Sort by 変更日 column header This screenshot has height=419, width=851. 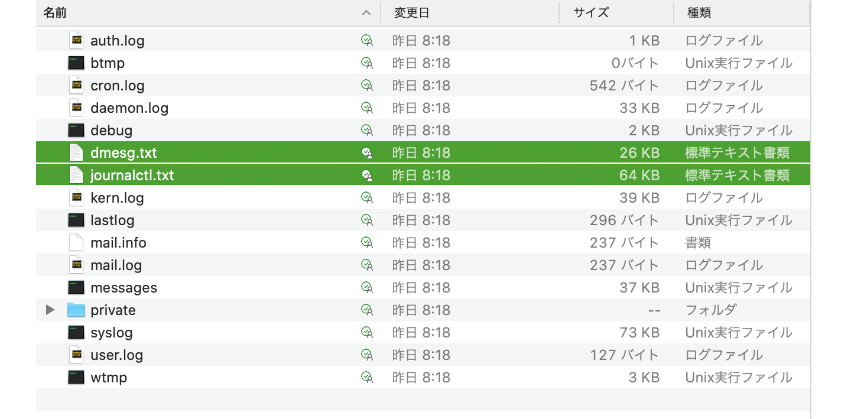470,12
